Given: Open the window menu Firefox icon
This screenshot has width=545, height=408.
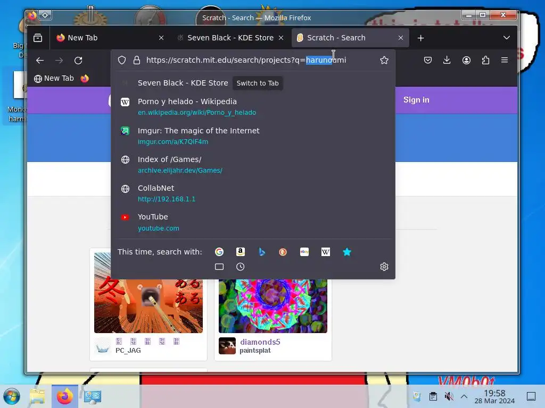Looking at the screenshot, I should [32, 15].
